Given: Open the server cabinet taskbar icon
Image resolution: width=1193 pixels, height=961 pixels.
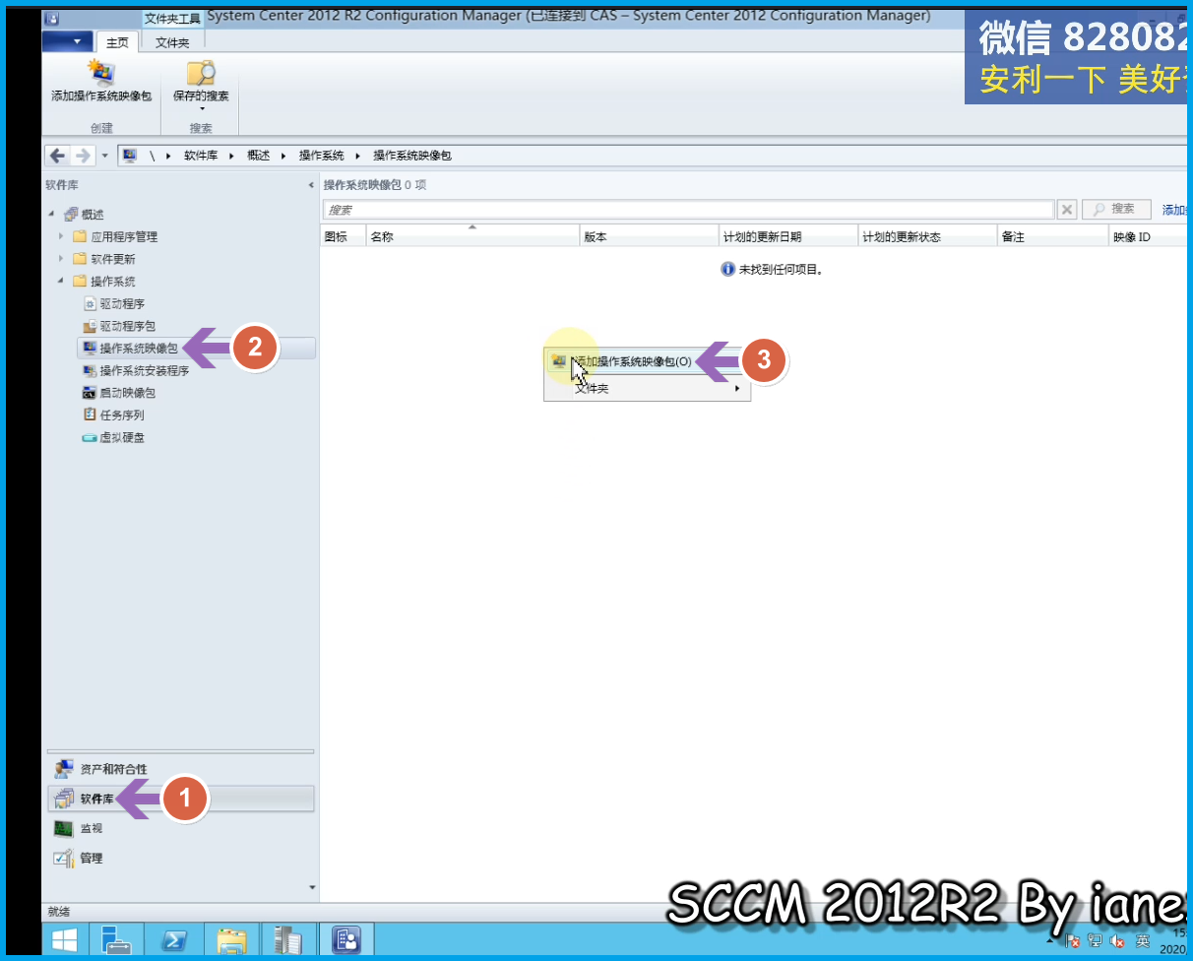Looking at the screenshot, I should pyautogui.click(x=287, y=942).
